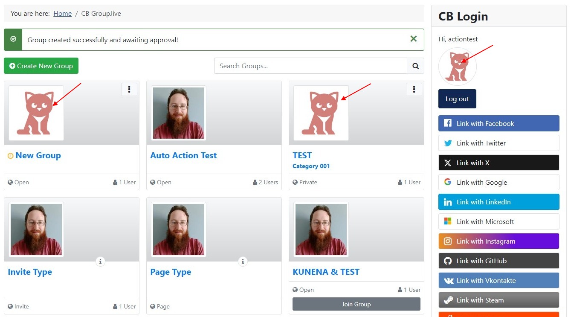Image resolution: width=571 pixels, height=317 pixels.
Task: Click the globe icon on KUNENA & TEST card
Action: [x=295, y=290]
